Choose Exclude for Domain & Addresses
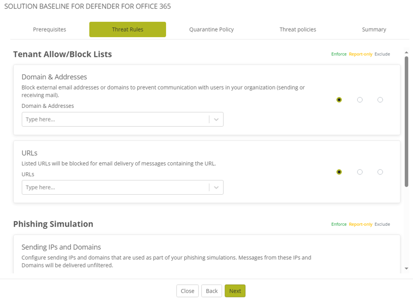Screen dimensions: 413x300 (x=380, y=100)
